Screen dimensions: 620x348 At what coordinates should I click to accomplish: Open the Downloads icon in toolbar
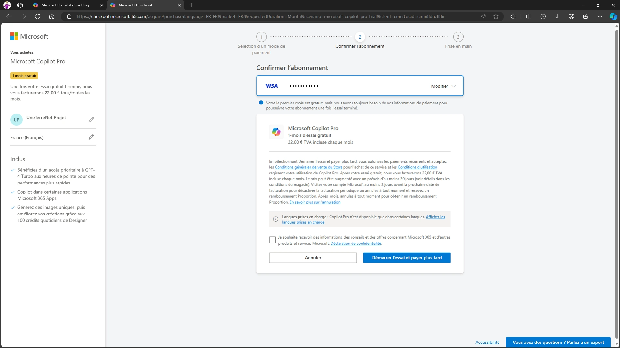(x=557, y=16)
